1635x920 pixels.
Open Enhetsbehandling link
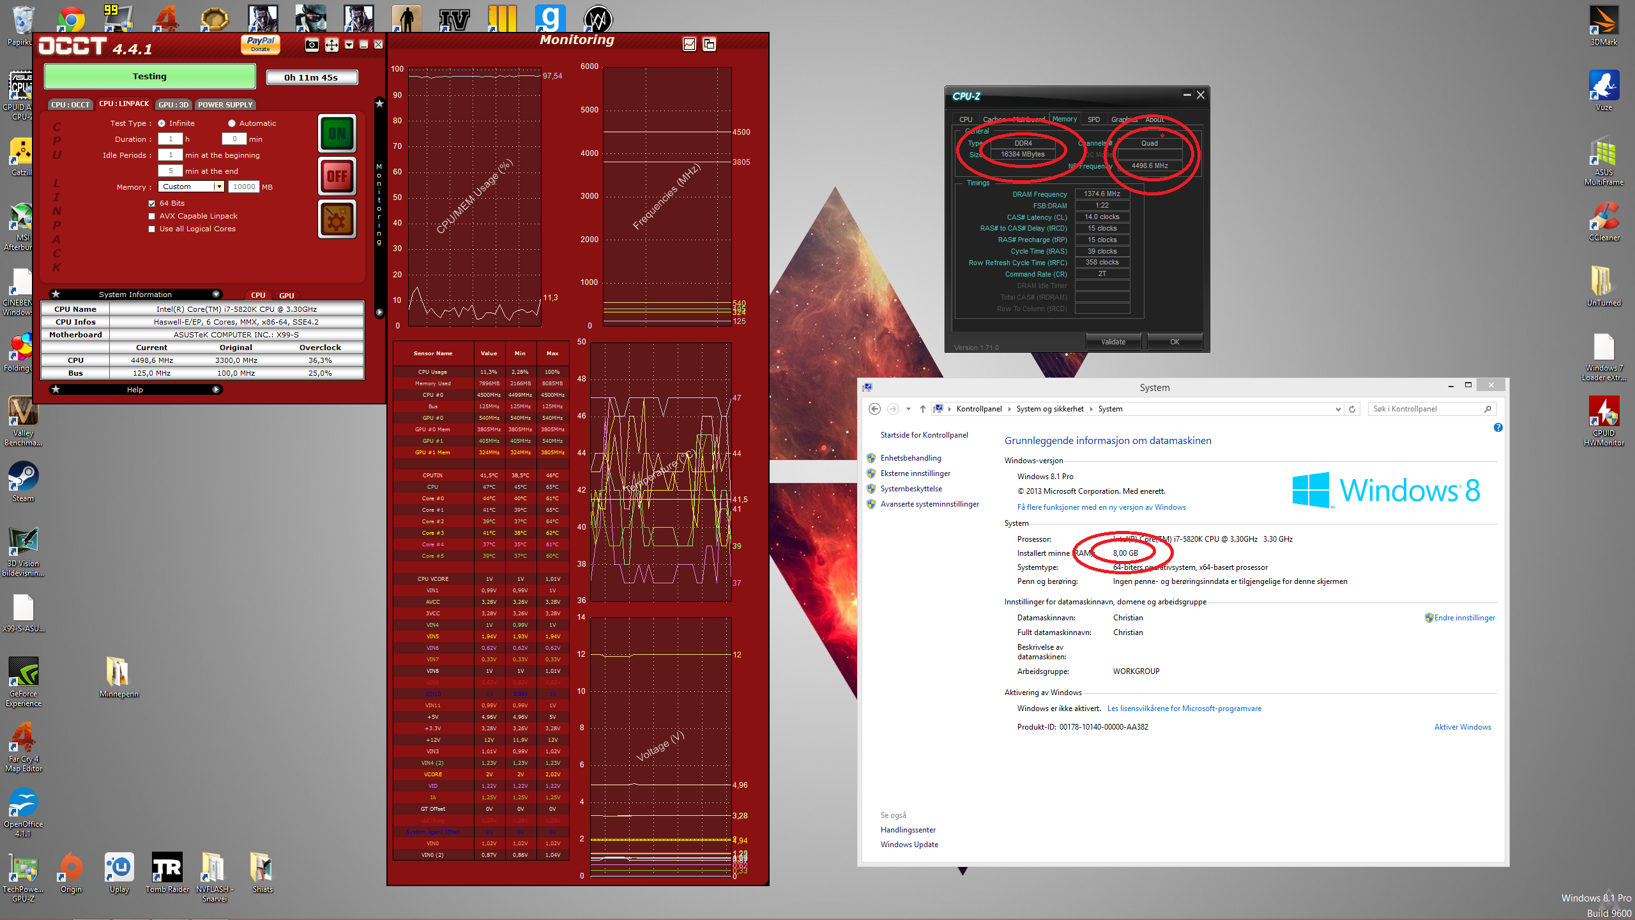point(910,458)
